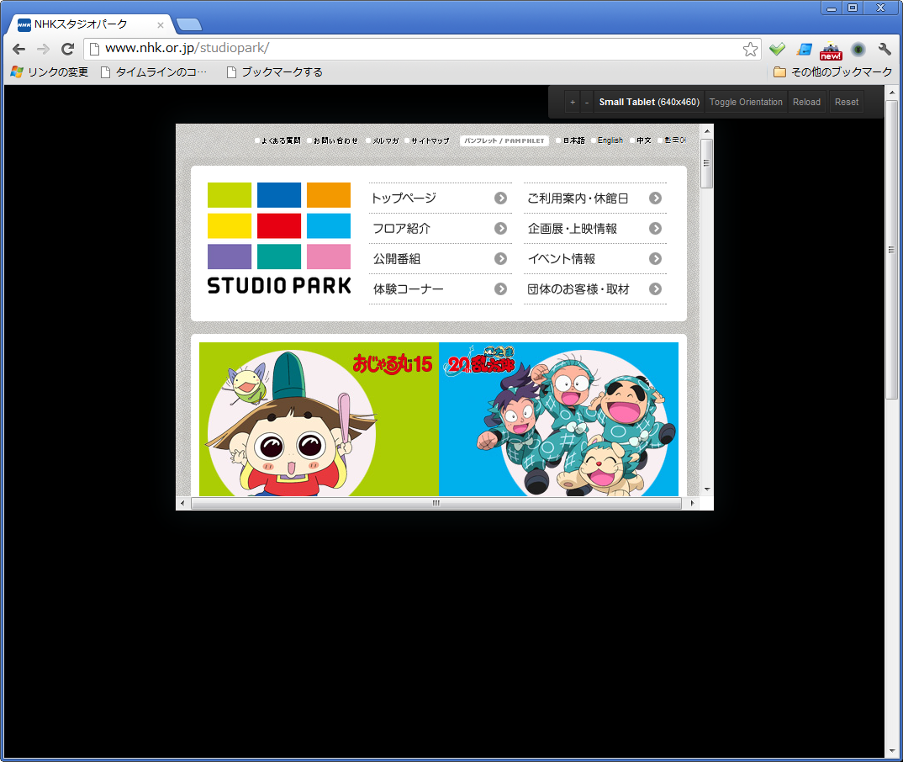Reload the page with the refresh icon
This screenshot has height=762, width=903.
point(68,49)
